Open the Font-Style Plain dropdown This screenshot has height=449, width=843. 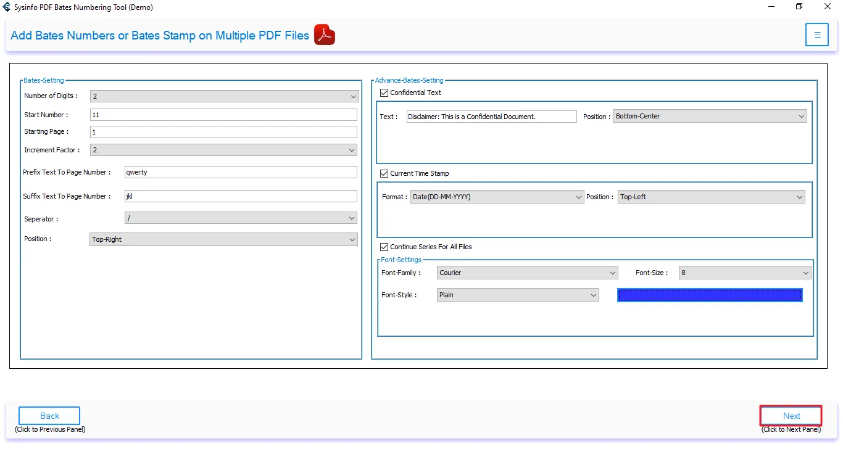coord(518,295)
